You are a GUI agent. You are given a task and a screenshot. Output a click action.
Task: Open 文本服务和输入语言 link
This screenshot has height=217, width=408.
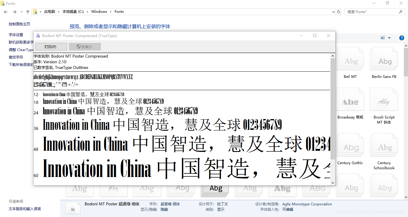click(x=25, y=209)
